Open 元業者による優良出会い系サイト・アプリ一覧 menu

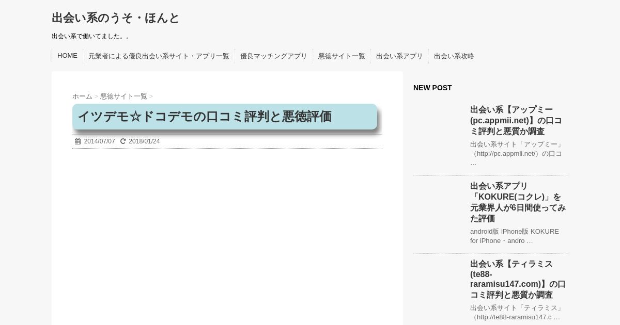pos(159,56)
